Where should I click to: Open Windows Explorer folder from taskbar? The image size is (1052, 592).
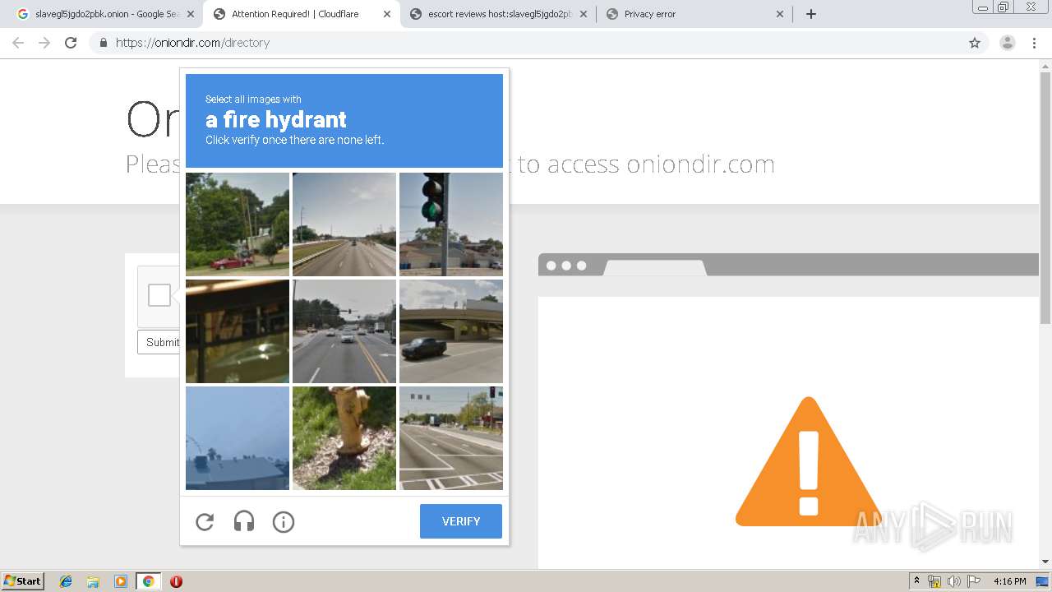point(93,581)
